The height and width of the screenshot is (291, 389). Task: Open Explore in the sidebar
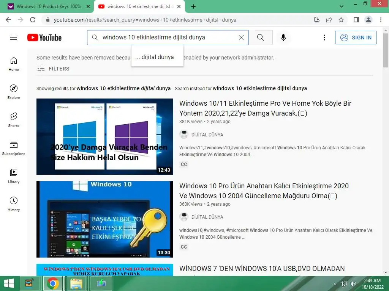14,92
